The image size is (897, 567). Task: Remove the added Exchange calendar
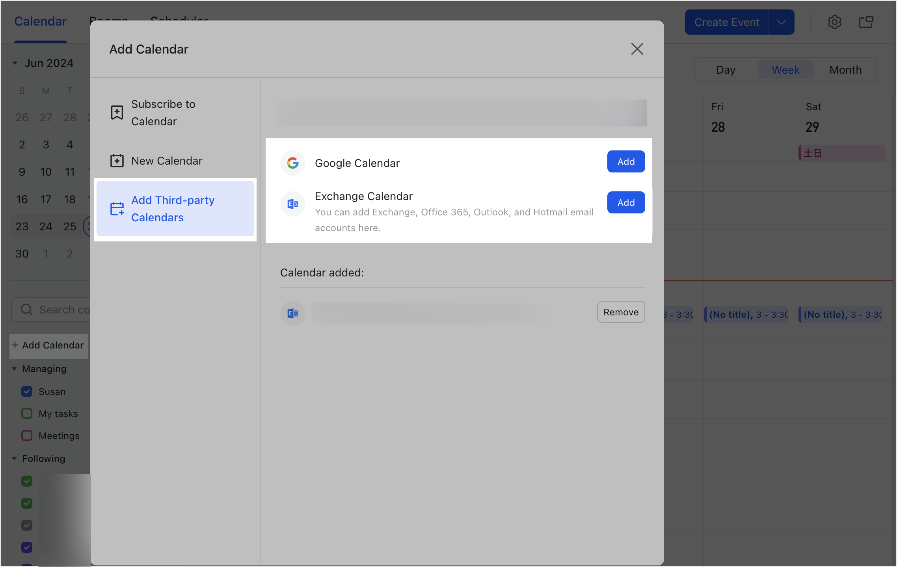click(x=621, y=311)
